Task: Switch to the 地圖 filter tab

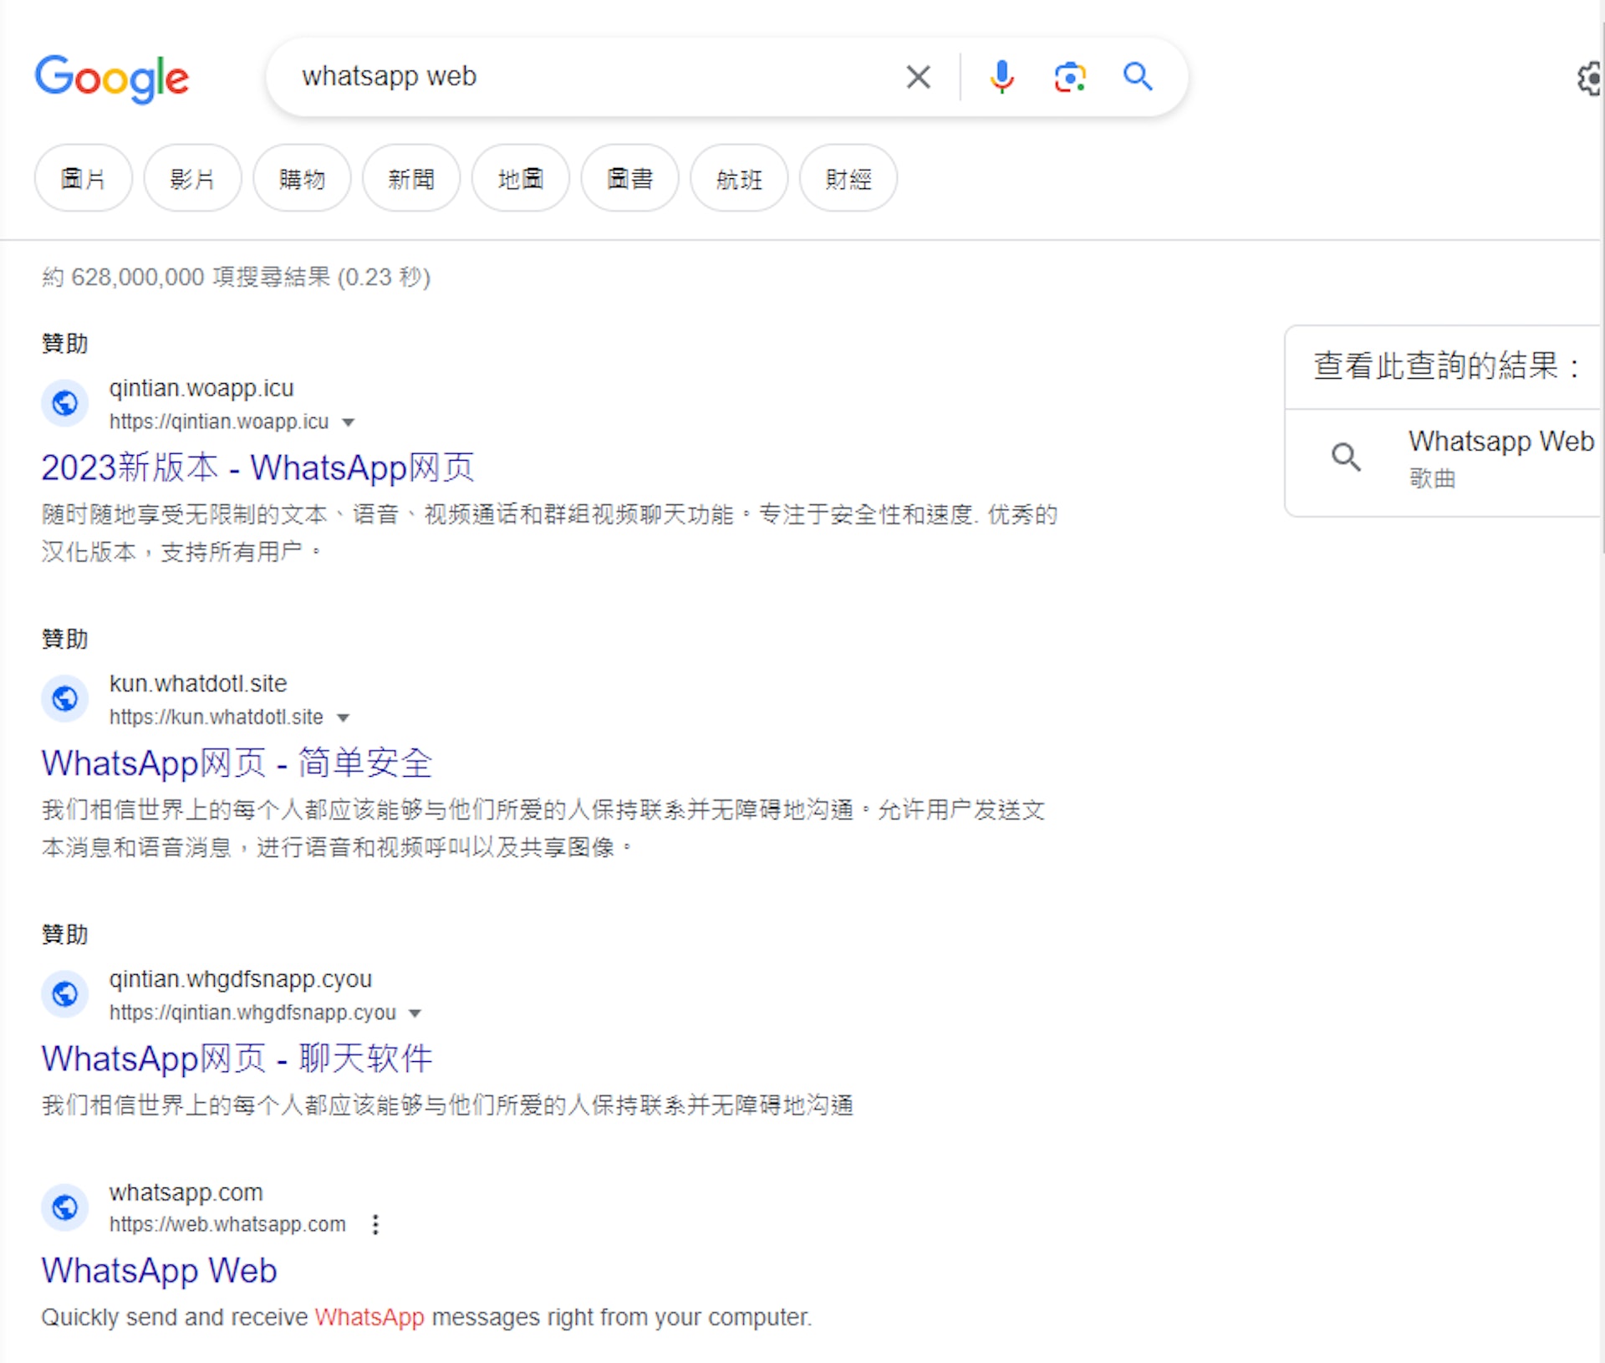Action: (520, 178)
